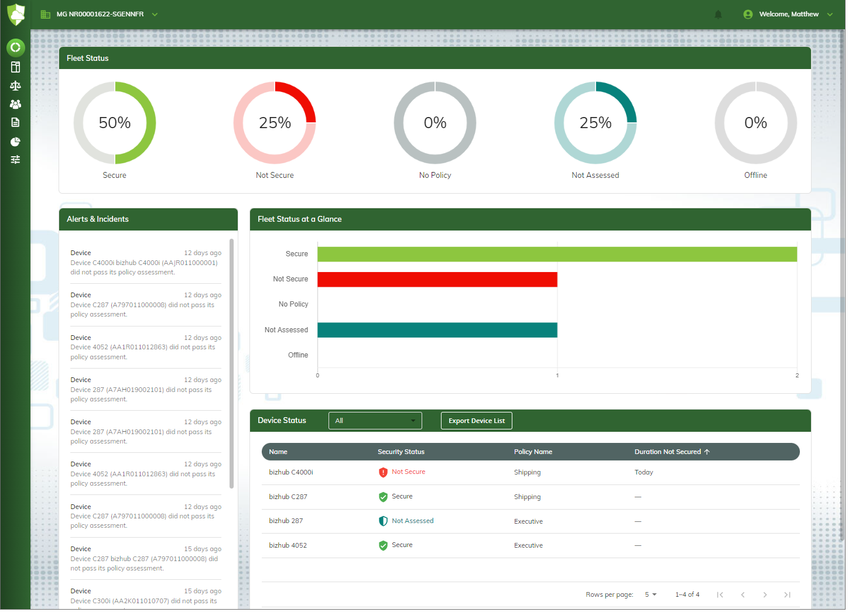Open the users group sidebar icon
This screenshot has height=612, width=852.
(x=16, y=104)
